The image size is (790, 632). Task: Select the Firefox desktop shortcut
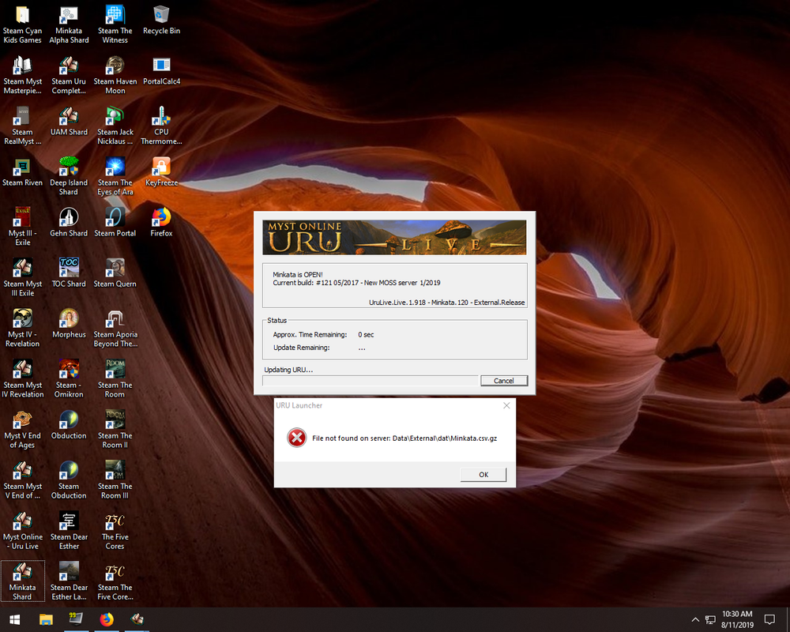161,223
